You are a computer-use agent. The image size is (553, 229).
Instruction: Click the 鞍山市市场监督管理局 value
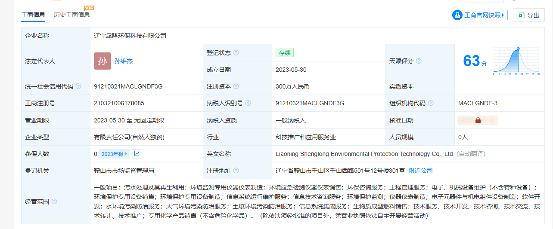(x=124, y=171)
